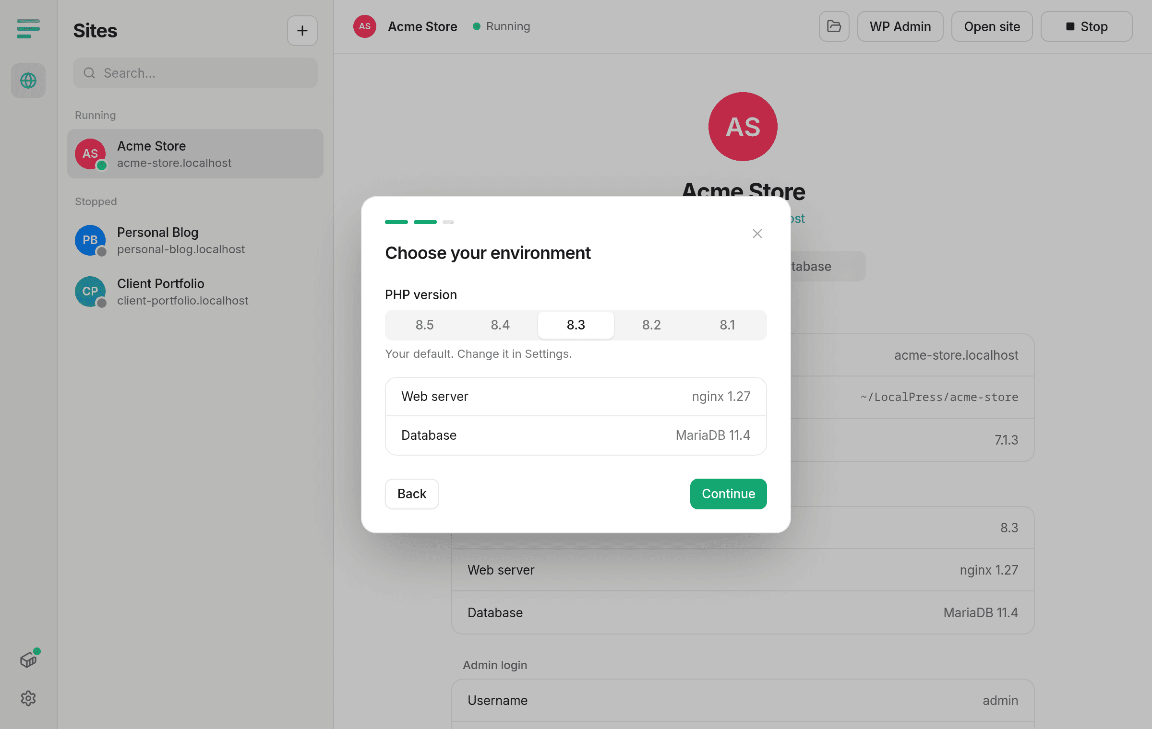This screenshot has width=1152, height=729.
Task: Focus the Search sites field
Action: click(x=195, y=73)
